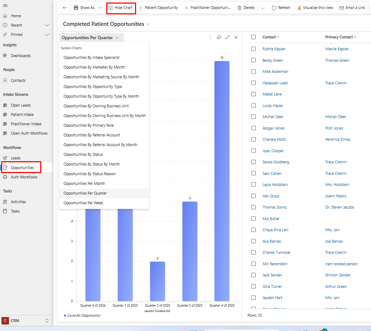371x331 pixels.
Task: Click the hamburger menu icon in sidebar
Action: 5,5
